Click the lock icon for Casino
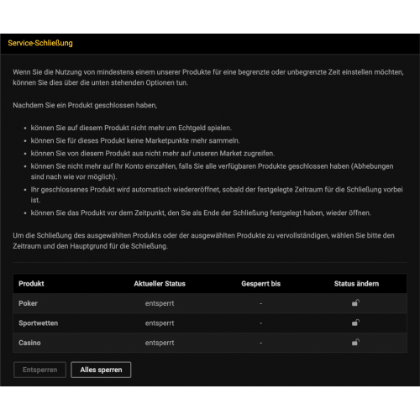Screen dimensions: 420x420 tap(355, 342)
